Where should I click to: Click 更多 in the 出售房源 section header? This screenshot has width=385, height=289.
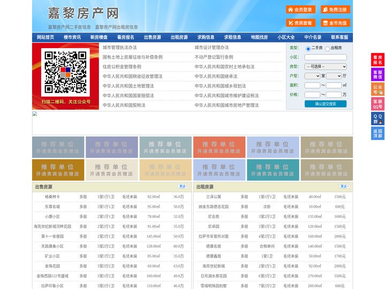click(x=183, y=187)
